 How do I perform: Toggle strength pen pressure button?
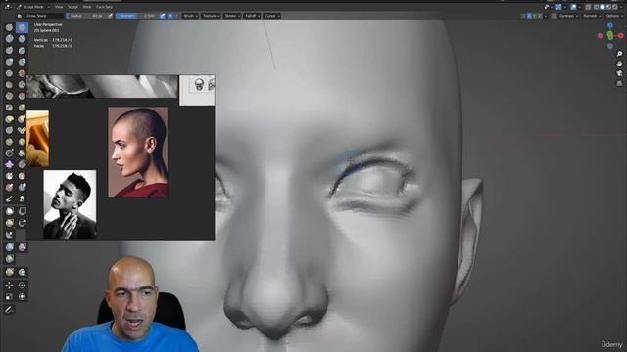click(163, 16)
